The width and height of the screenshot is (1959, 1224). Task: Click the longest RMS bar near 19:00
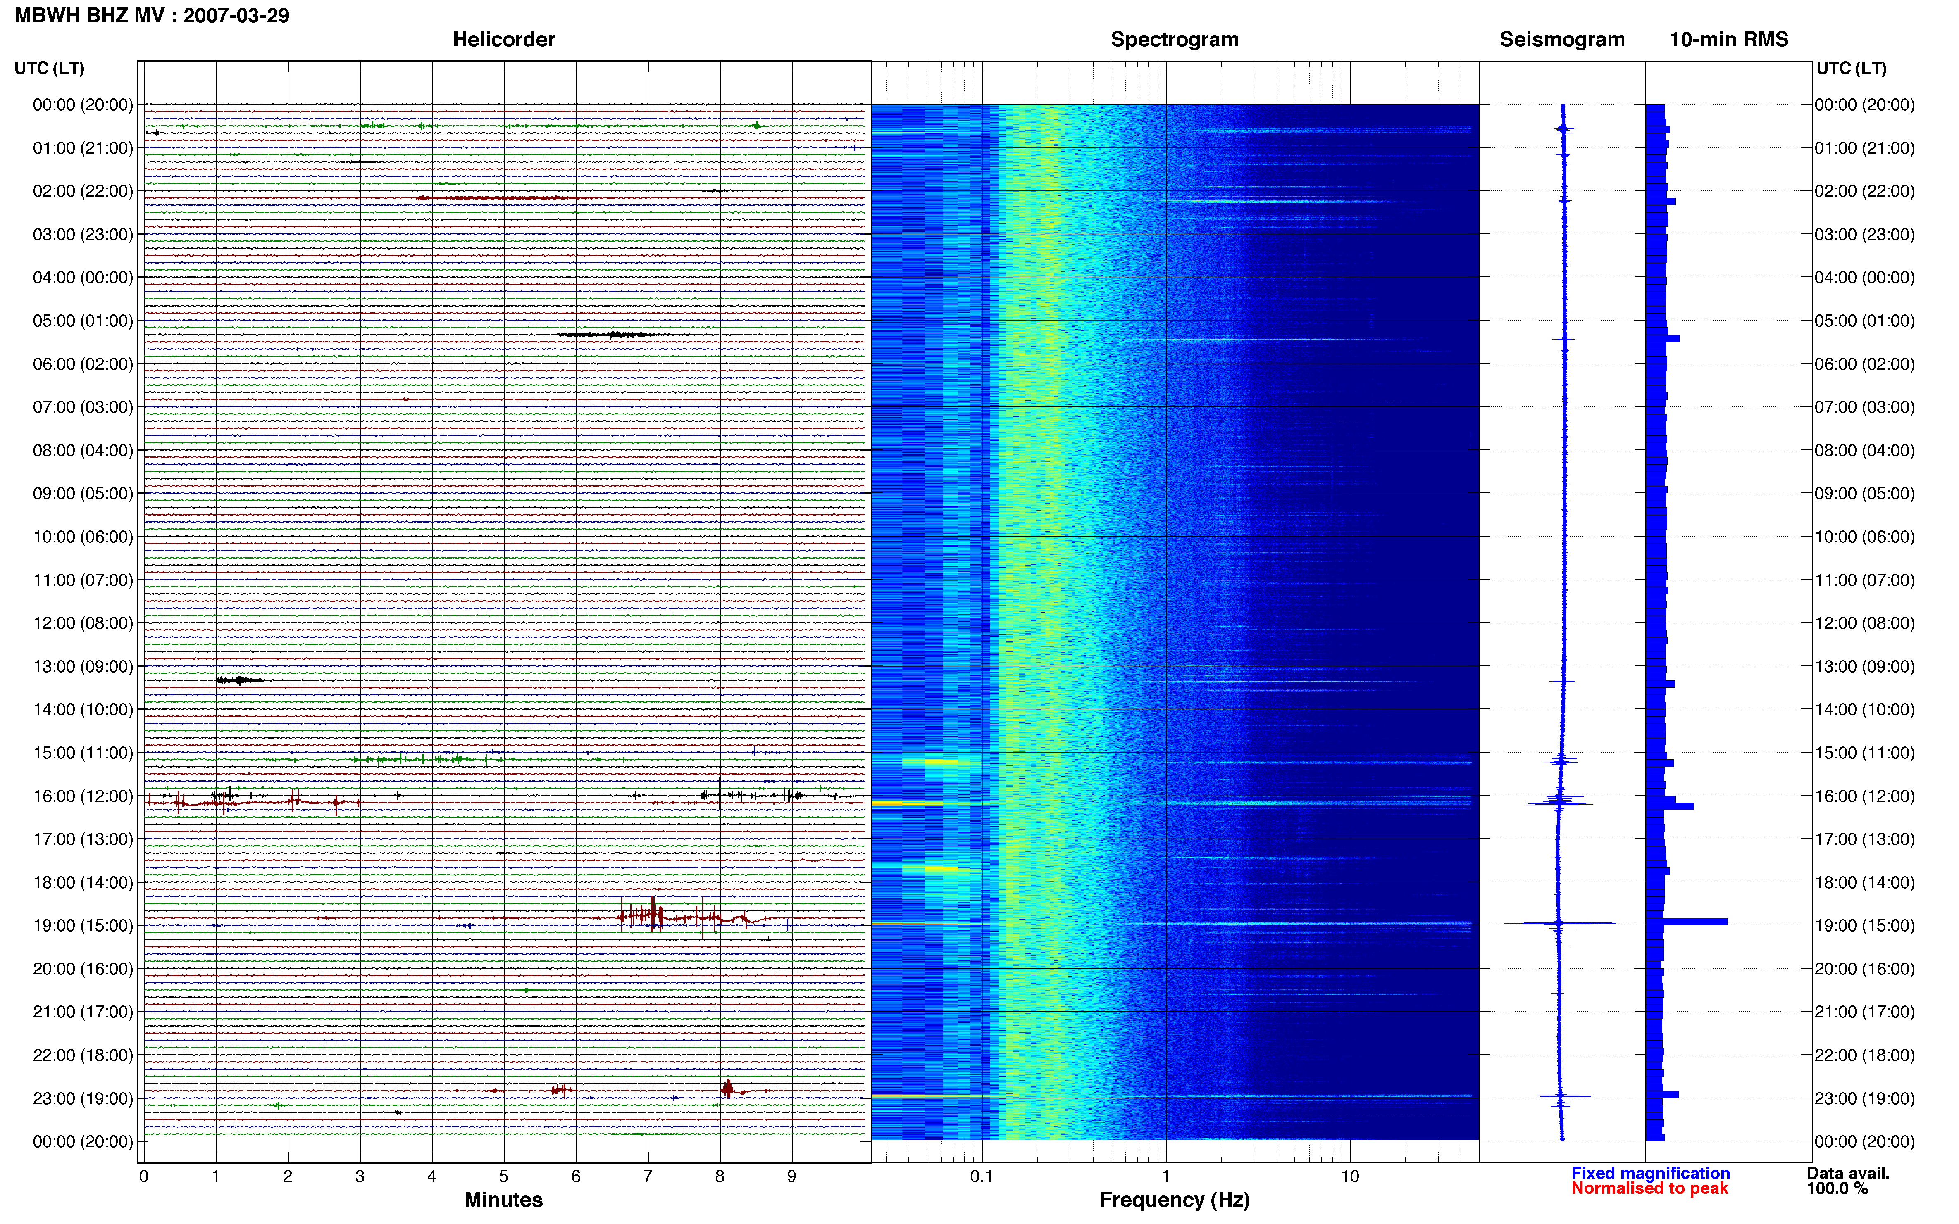point(1686,921)
